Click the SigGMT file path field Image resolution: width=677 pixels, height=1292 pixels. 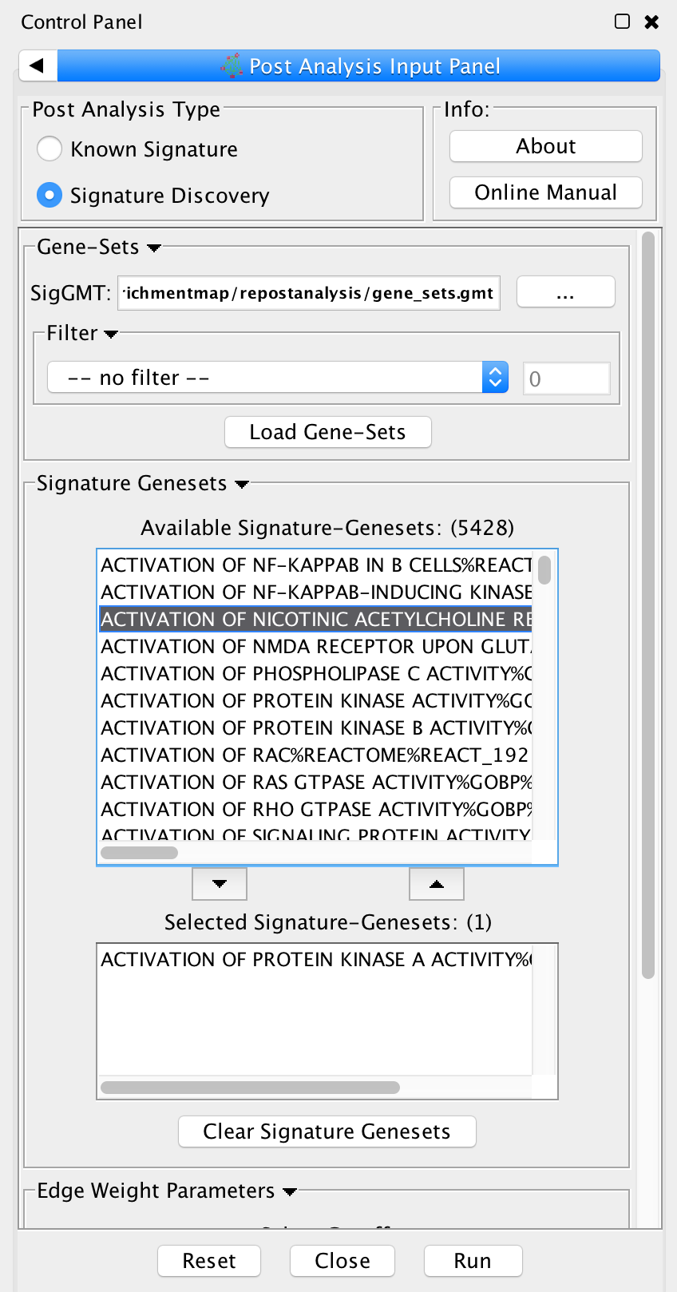point(309,293)
